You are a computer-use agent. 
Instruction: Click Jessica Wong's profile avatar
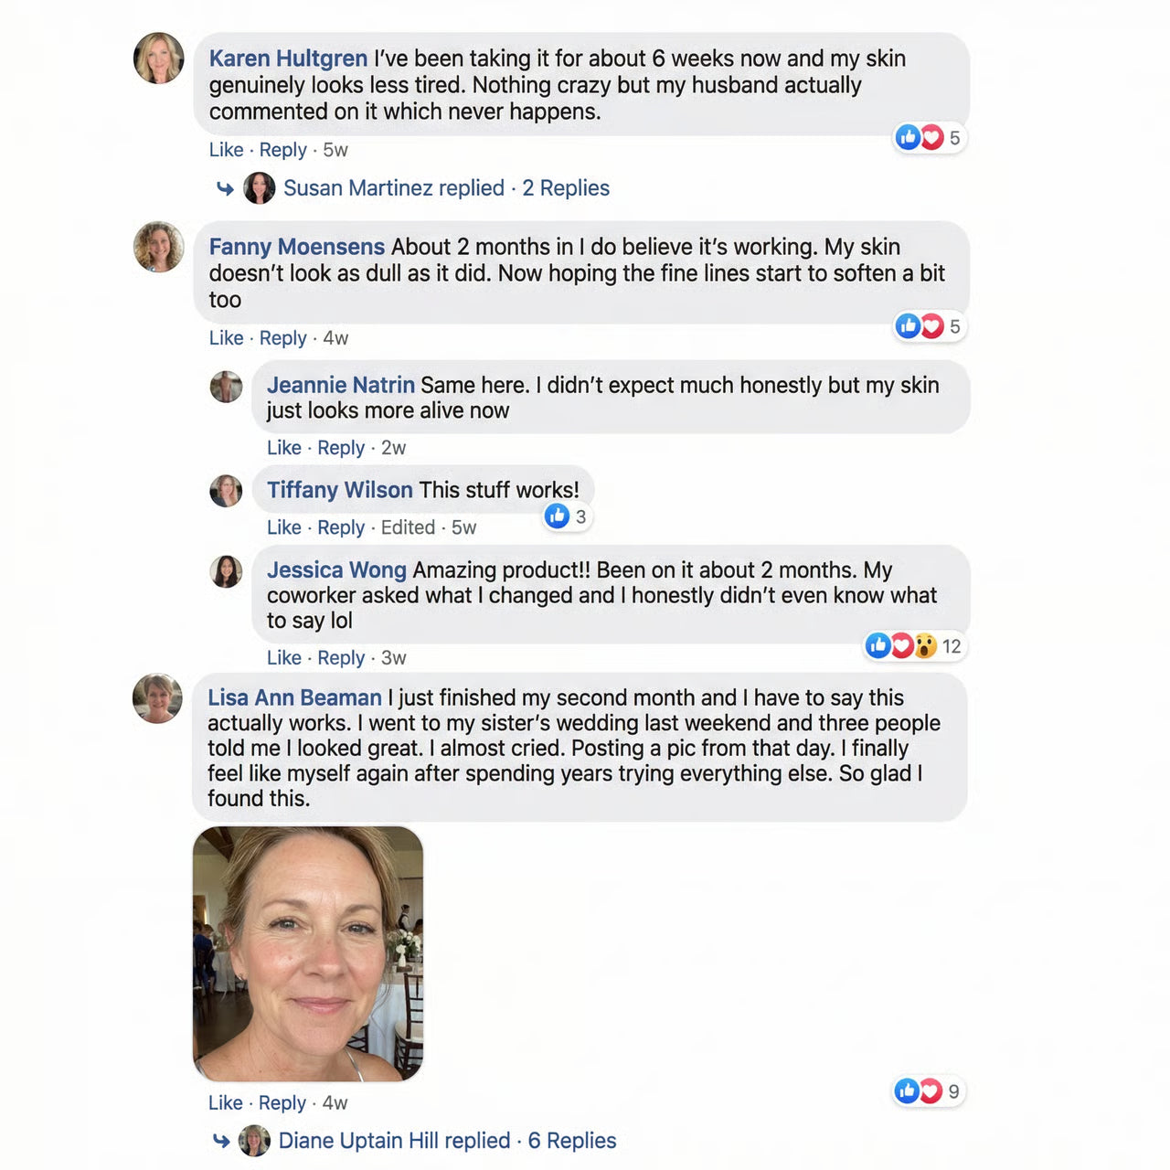click(226, 571)
